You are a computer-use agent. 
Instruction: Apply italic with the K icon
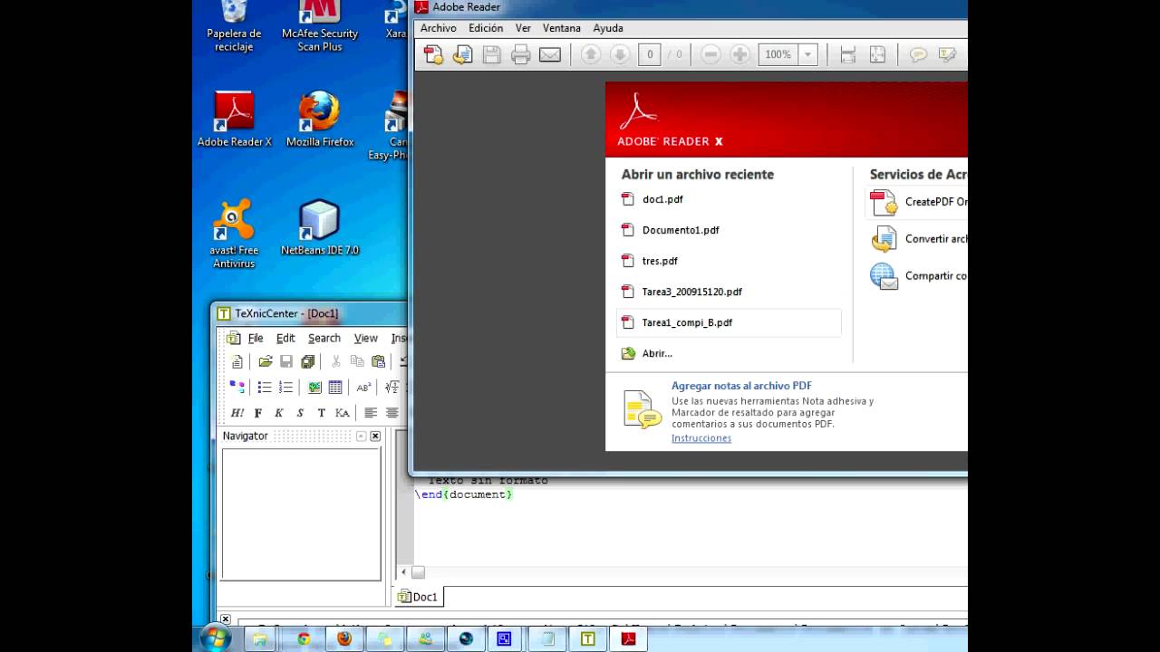pos(279,413)
